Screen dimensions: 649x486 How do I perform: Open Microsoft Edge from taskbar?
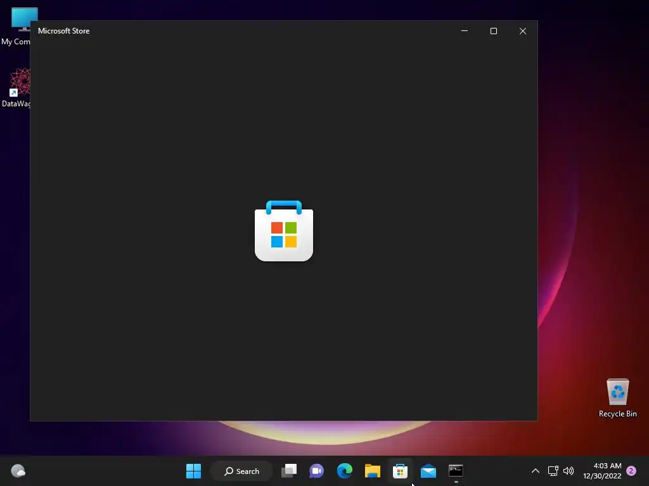(344, 471)
